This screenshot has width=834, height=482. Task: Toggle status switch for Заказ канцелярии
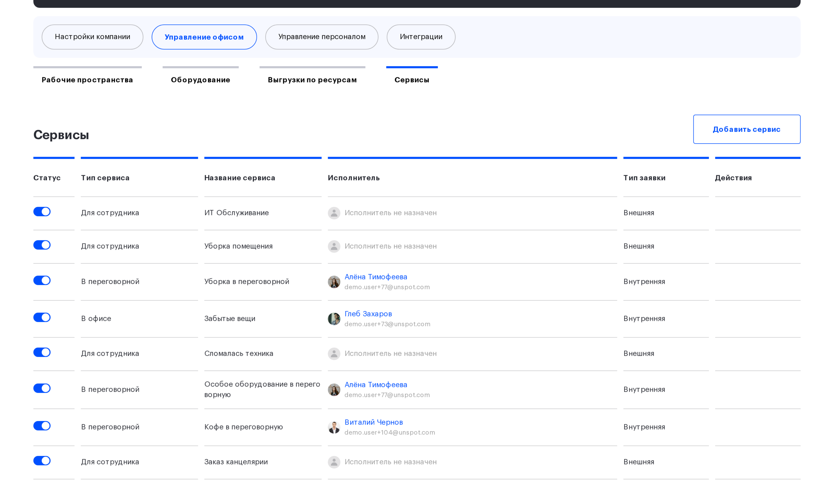coord(42,461)
